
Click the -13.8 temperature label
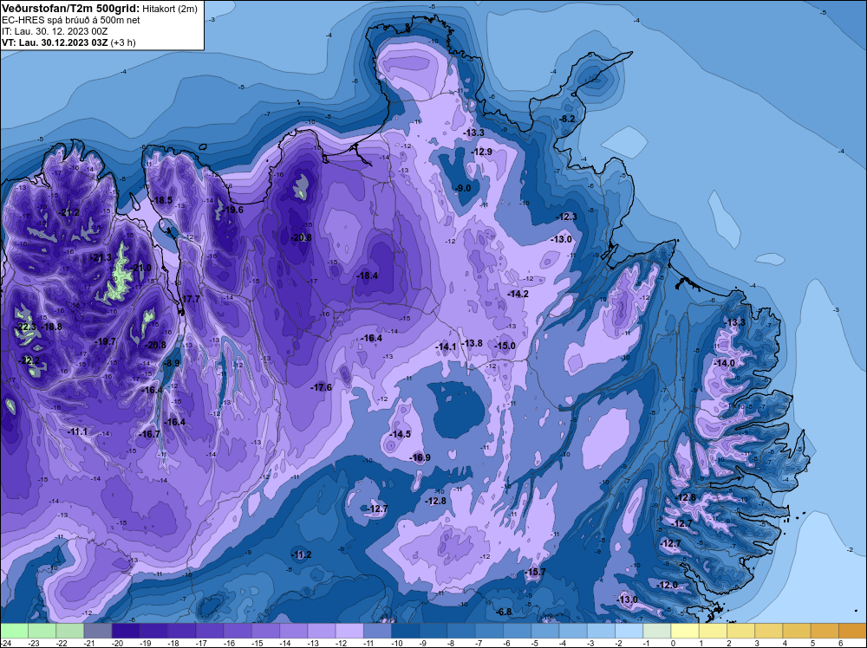coord(473,343)
